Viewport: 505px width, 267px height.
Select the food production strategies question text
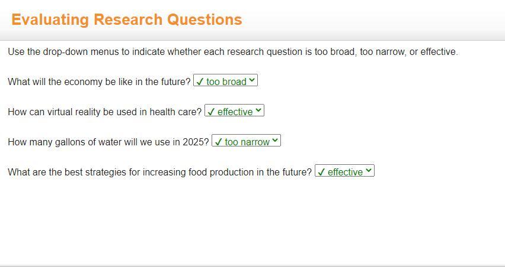(159, 172)
